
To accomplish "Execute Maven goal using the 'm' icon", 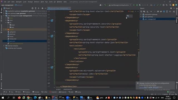I will (158, 12).
